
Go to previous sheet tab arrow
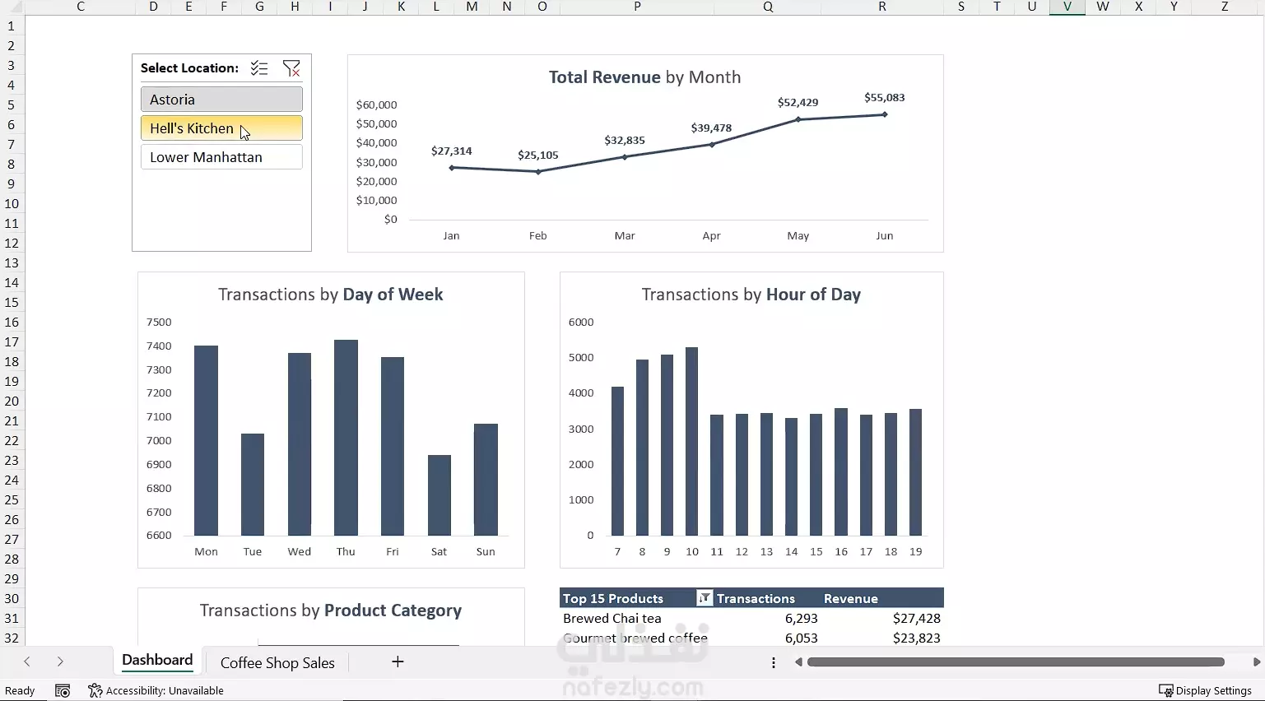tap(27, 662)
